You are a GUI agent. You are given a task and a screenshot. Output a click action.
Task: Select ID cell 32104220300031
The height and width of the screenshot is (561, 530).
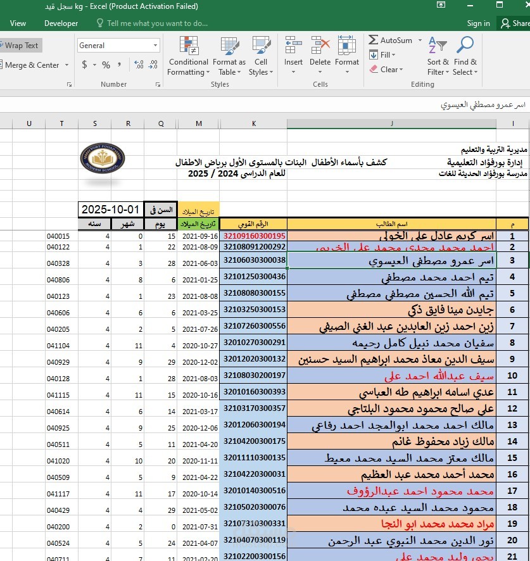[253, 474]
